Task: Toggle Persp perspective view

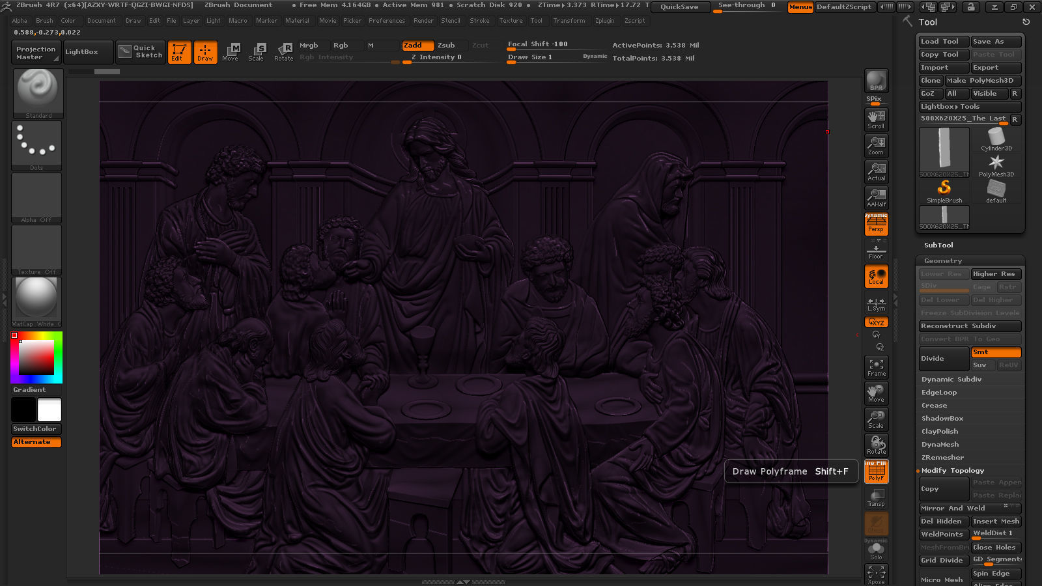Action: click(x=876, y=224)
